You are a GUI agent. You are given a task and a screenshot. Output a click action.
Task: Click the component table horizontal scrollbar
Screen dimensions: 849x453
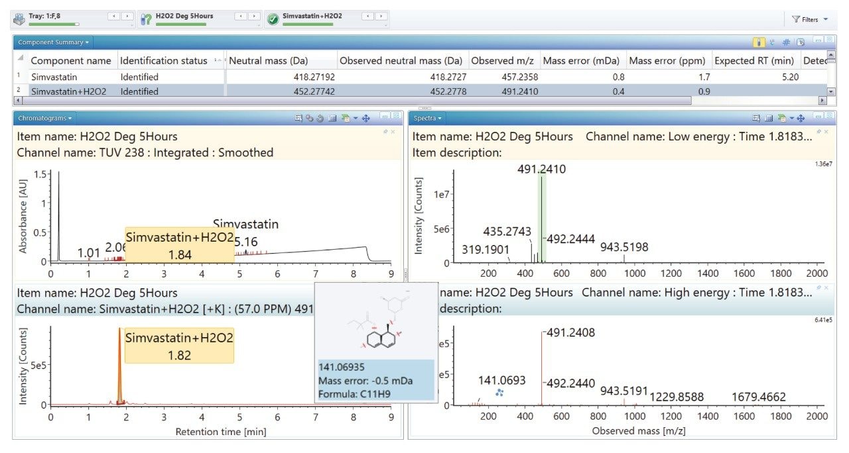356,101
